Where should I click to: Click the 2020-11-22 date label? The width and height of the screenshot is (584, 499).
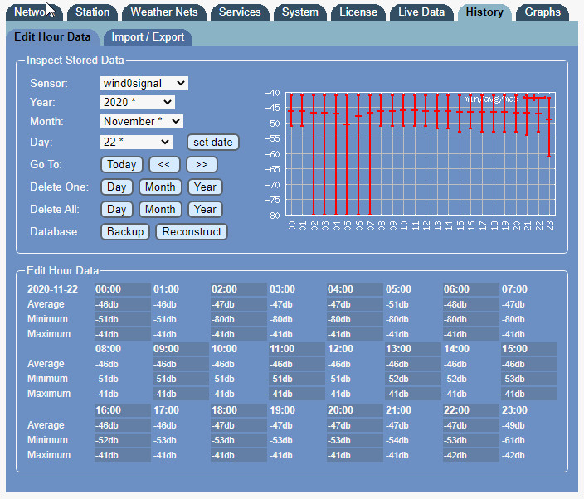(x=52, y=289)
